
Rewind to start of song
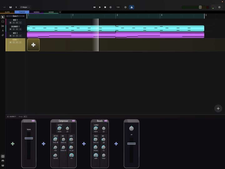pyautogui.click(x=94, y=7)
